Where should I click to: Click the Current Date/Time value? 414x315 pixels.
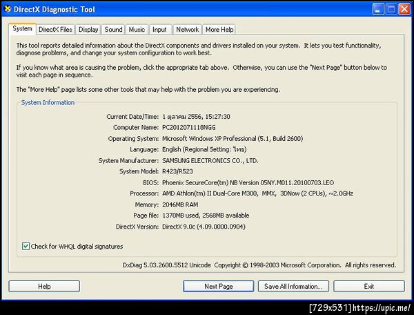(x=196, y=117)
